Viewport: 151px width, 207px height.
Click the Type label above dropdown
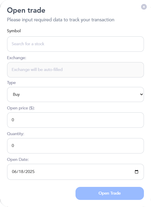(x=11, y=83)
